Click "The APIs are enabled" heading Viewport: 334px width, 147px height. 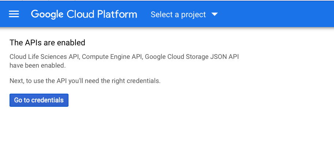(x=47, y=43)
